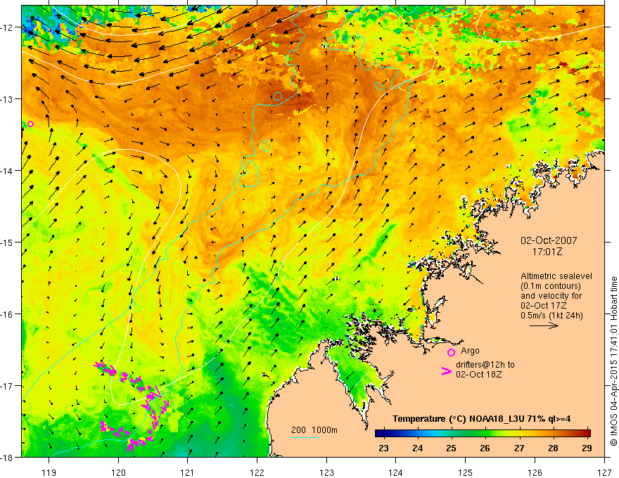The width and height of the screenshot is (619, 478).
Task: Click the '(0.1m contours)' text line
Action: coord(551,286)
